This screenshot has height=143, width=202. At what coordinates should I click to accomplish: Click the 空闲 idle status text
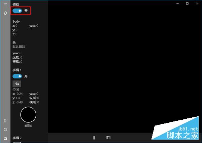tap(15, 90)
